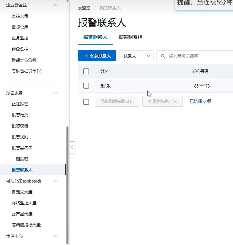Image resolution: width=233 pixels, height=245 pixels.
Task: Select 报警联系人 in the sidebar
Action: 22,170
